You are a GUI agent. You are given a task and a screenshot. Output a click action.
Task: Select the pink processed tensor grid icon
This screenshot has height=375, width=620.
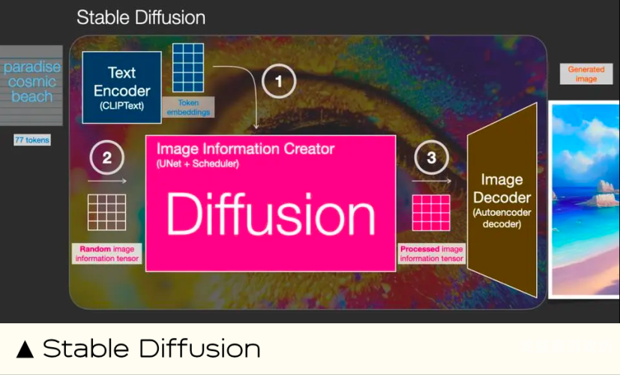click(x=431, y=212)
